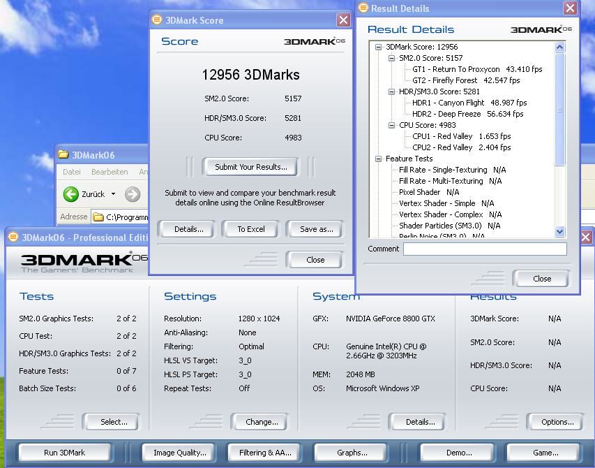Click the 1280 x 1024 resolution value

click(259, 319)
